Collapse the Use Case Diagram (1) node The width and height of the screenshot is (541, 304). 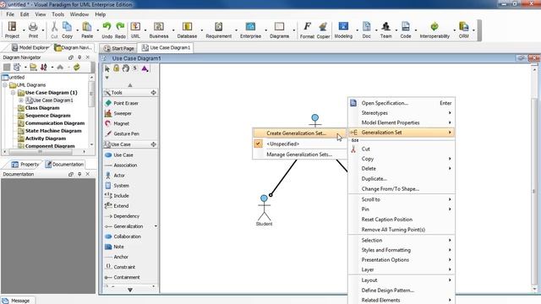click(x=13, y=92)
